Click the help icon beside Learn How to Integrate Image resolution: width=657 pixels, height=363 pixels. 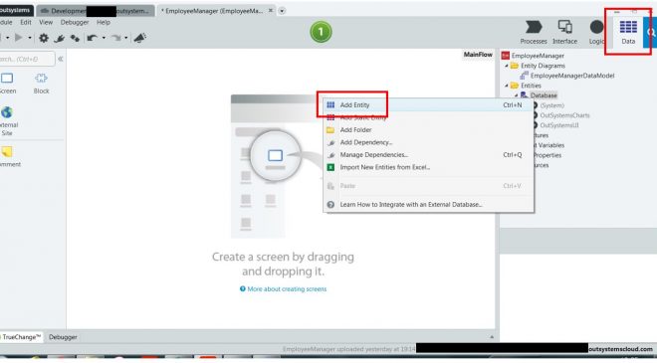[330, 204]
